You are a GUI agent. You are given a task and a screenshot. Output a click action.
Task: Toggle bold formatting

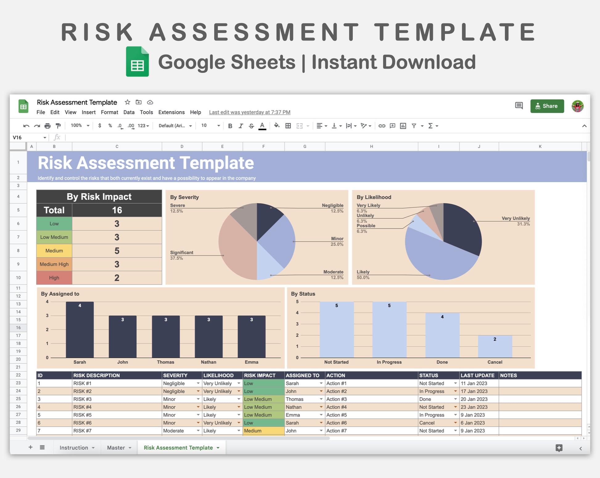pos(230,126)
